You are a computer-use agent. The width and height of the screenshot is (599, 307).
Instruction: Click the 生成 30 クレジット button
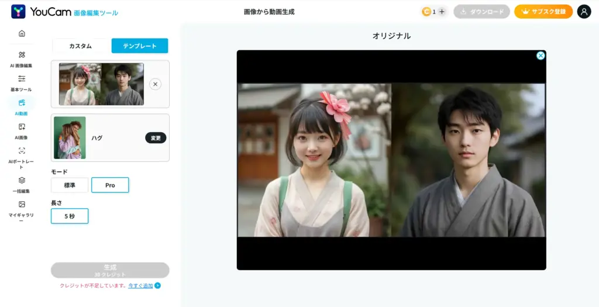pos(110,270)
